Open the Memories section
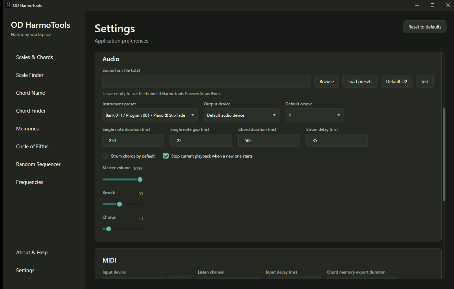This screenshot has width=454, height=289. point(27,129)
